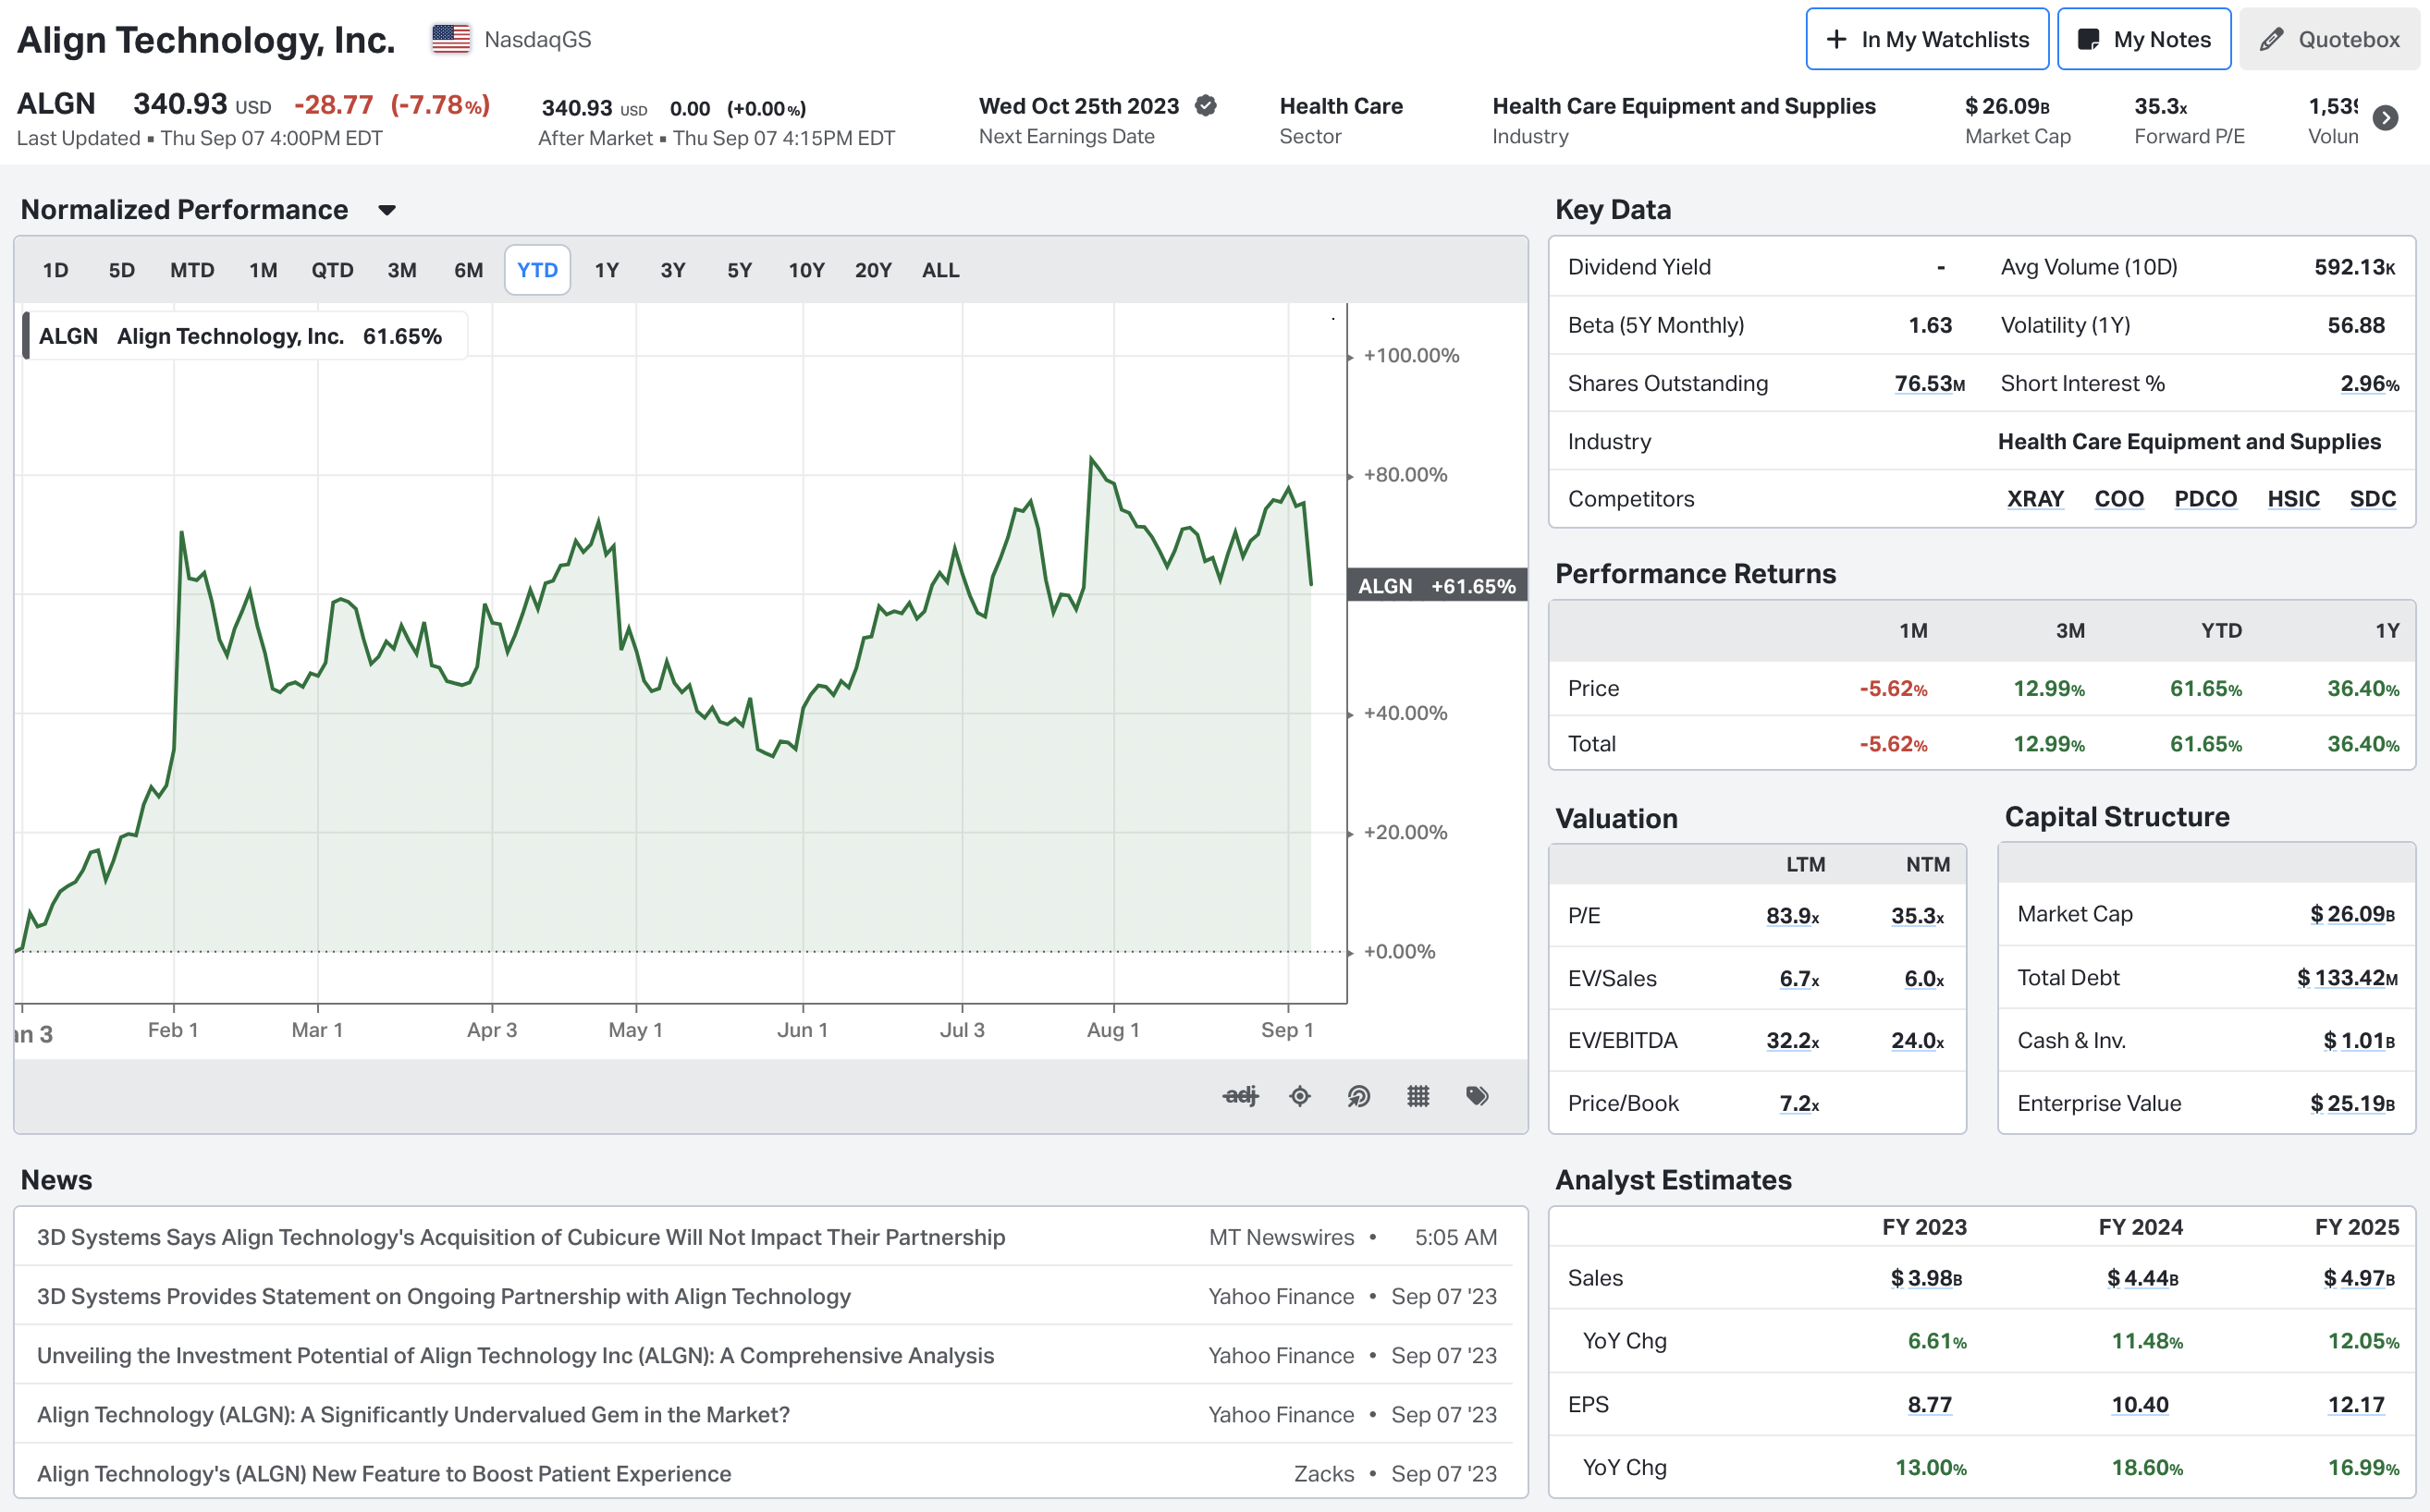Click FY 2024 EPS estimate 10.40
Viewport: 2430px width, 1512px height.
[x=2140, y=1405]
